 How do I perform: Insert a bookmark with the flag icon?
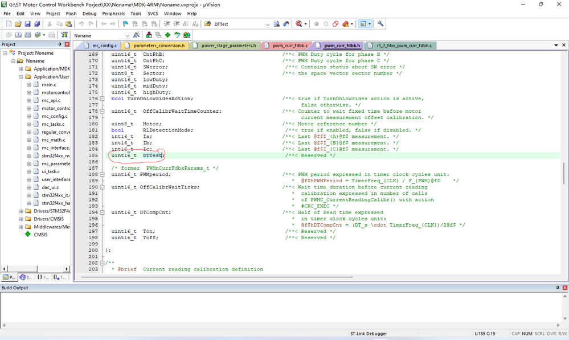pyautogui.click(x=125, y=24)
